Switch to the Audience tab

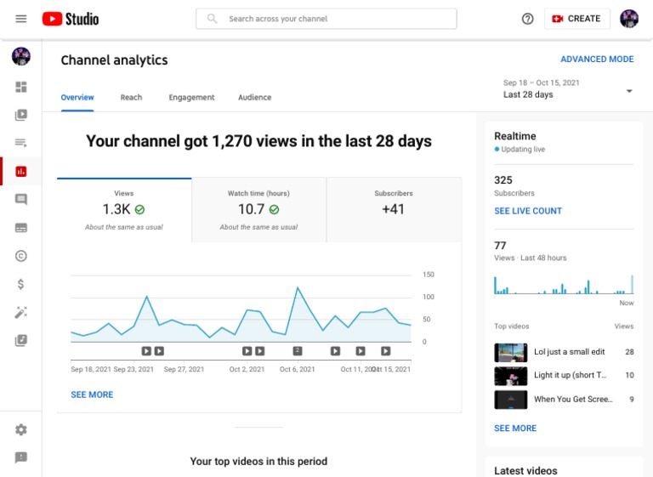[x=254, y=98]
